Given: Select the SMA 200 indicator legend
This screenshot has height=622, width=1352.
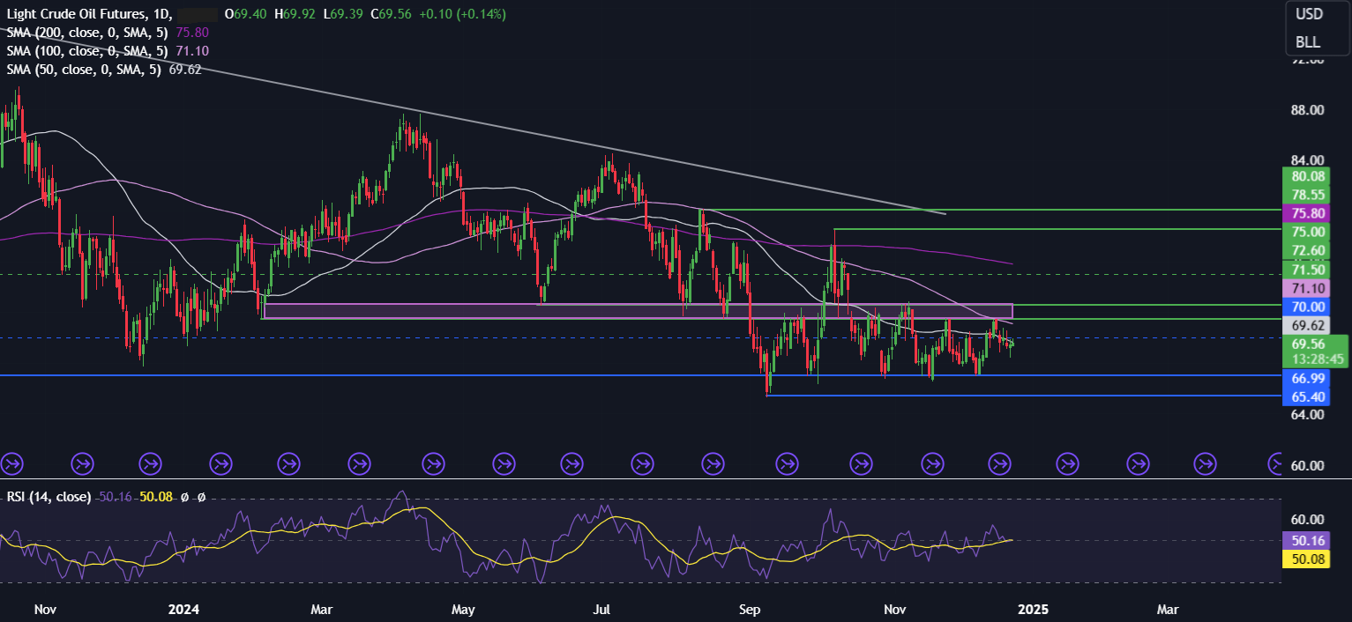Looking at the screenshot, I should coord(88,32).
